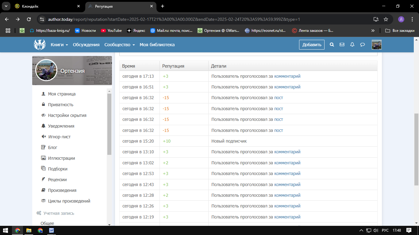The width and height of the screenshot is (419, 235).
Task: Show hidden bookmarks with the chevron button
Action: [x=373, y=31]
